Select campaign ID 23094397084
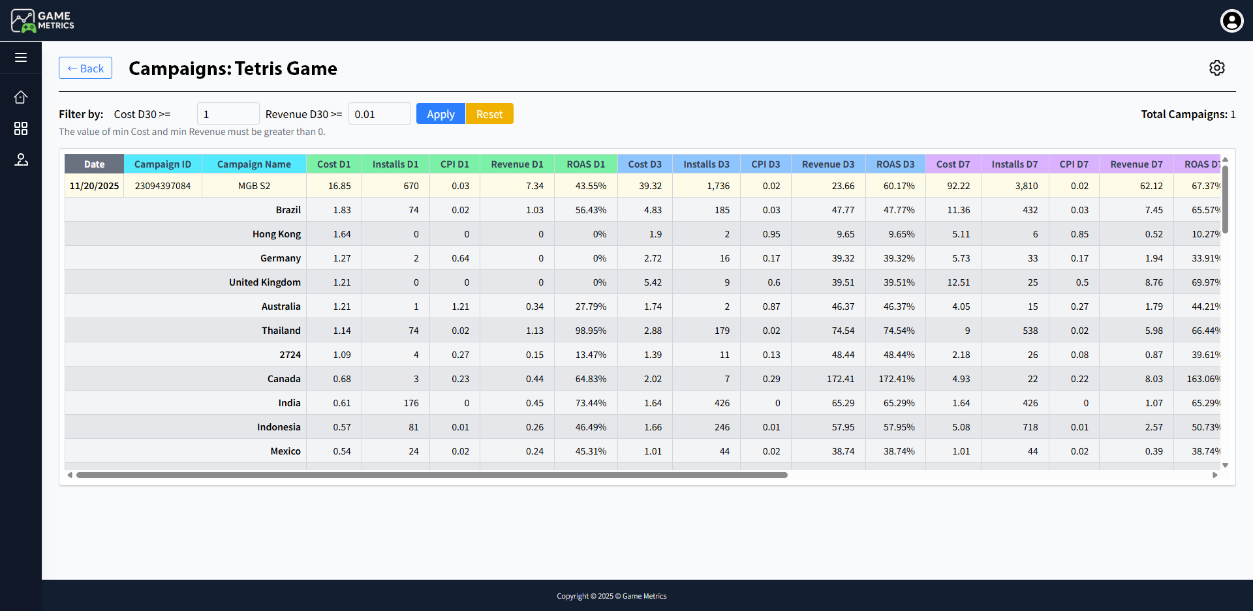Screen dimensions: 1253x611 (x=162, y=186)
